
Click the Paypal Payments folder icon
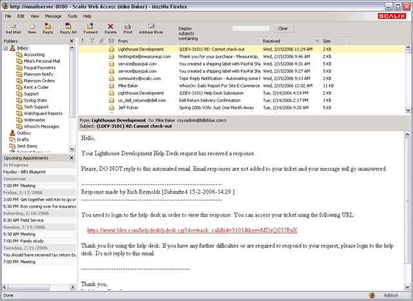point(19,68)
